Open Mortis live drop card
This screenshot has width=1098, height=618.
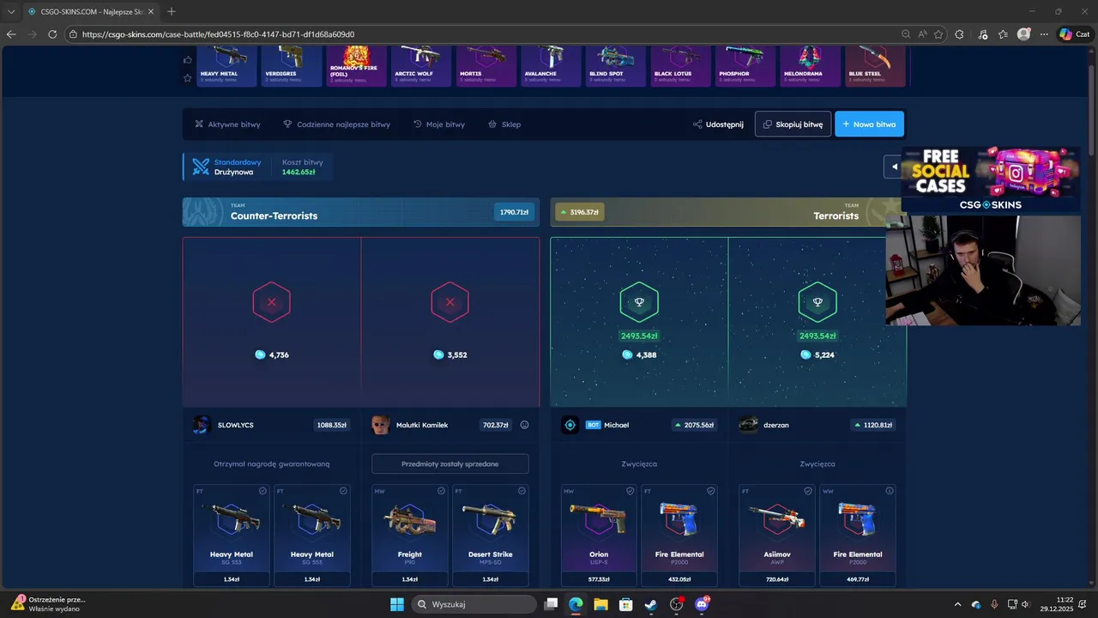pos(486,66)
